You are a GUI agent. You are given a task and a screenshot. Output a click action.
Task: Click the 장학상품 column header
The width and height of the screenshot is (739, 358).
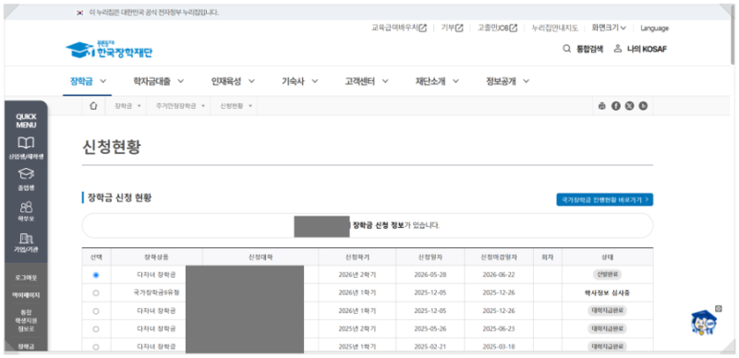pyautogui.click(x=156, y=257)
